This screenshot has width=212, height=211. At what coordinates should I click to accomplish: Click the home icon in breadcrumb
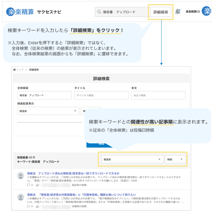14,70
